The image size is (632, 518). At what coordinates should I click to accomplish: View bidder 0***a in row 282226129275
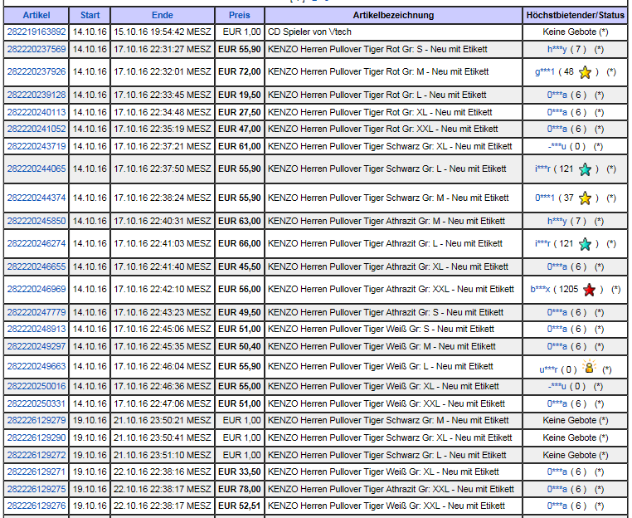tap(557, 489)
